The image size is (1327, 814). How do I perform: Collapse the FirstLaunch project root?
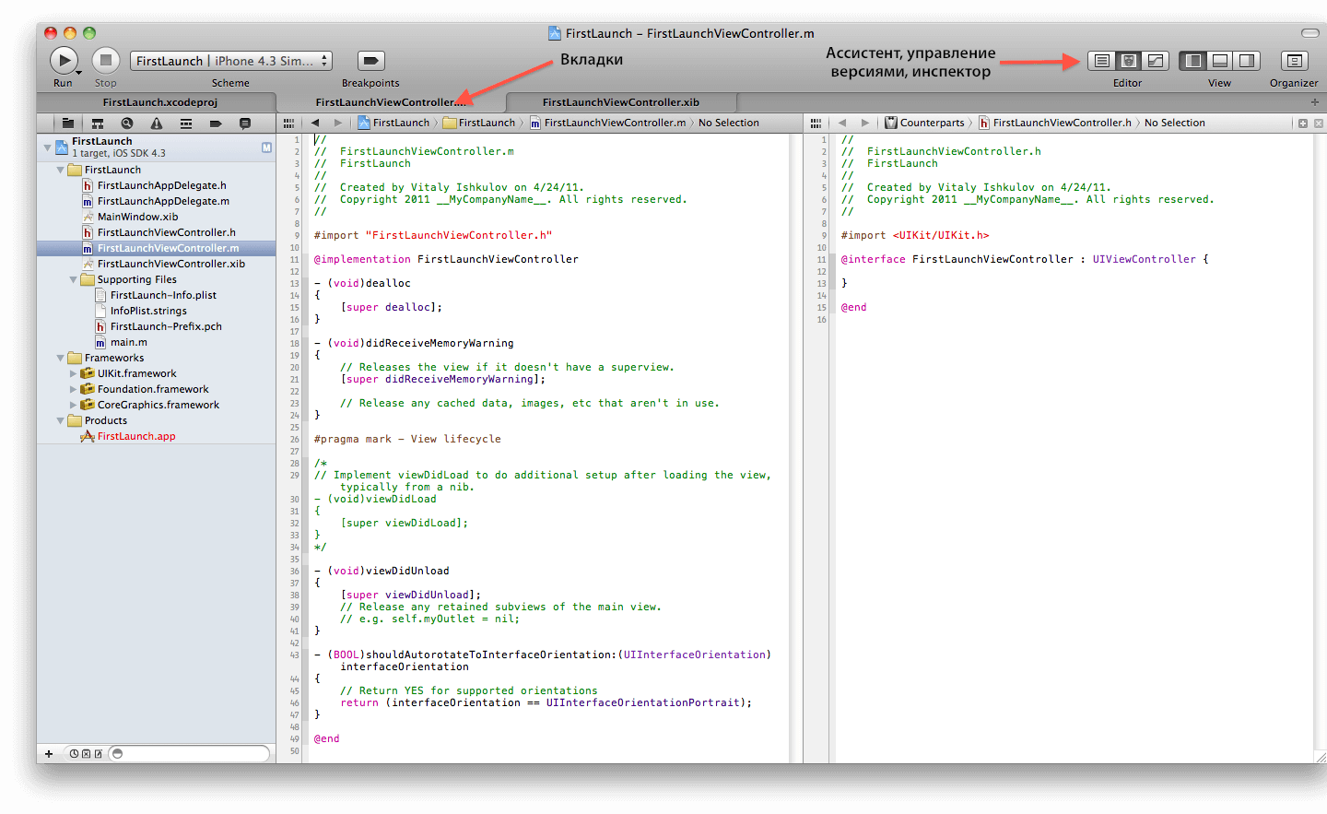pos(48,147)
